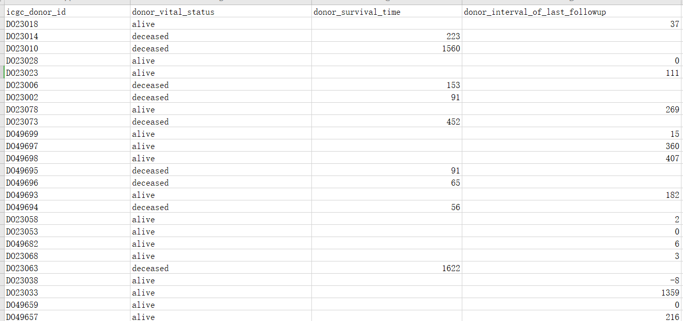Click followup value 0 in D049659 row
683x321 pixels.
(x=572, y=305)
